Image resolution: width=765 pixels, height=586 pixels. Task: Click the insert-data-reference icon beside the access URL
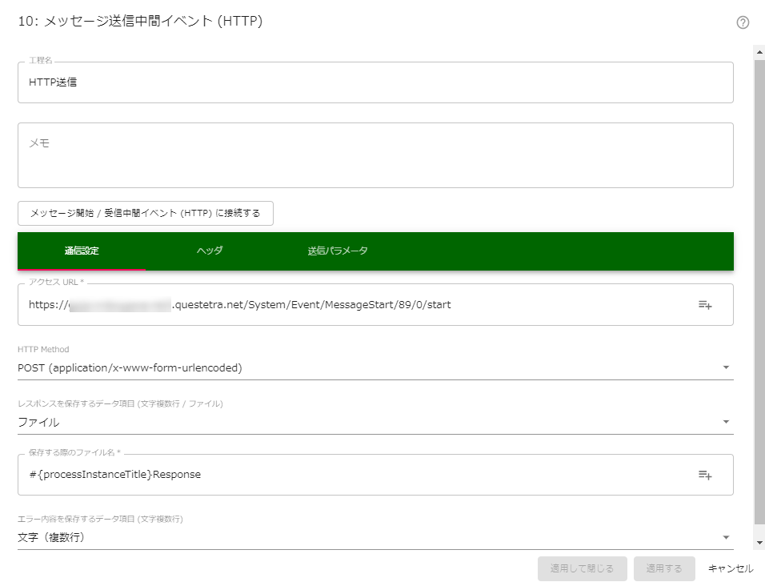(x=705, y=304)
